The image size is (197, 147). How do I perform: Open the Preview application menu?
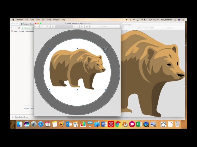coord(20,20)
